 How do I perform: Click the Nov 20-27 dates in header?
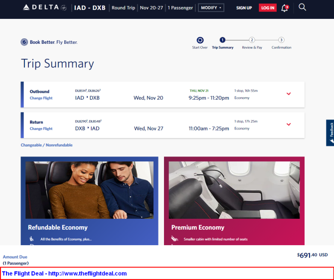151,8
